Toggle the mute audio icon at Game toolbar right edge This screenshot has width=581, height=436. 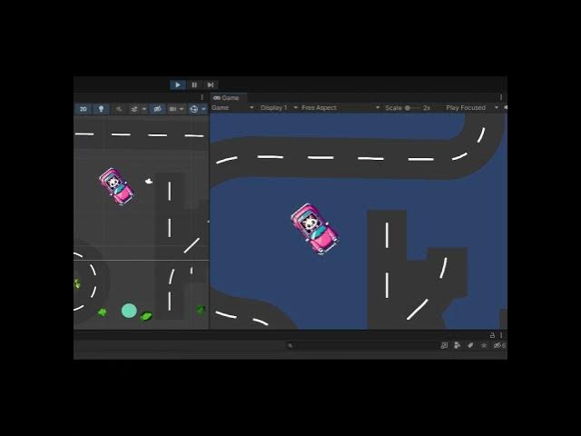pyautogui.click(x=506, y=107)
